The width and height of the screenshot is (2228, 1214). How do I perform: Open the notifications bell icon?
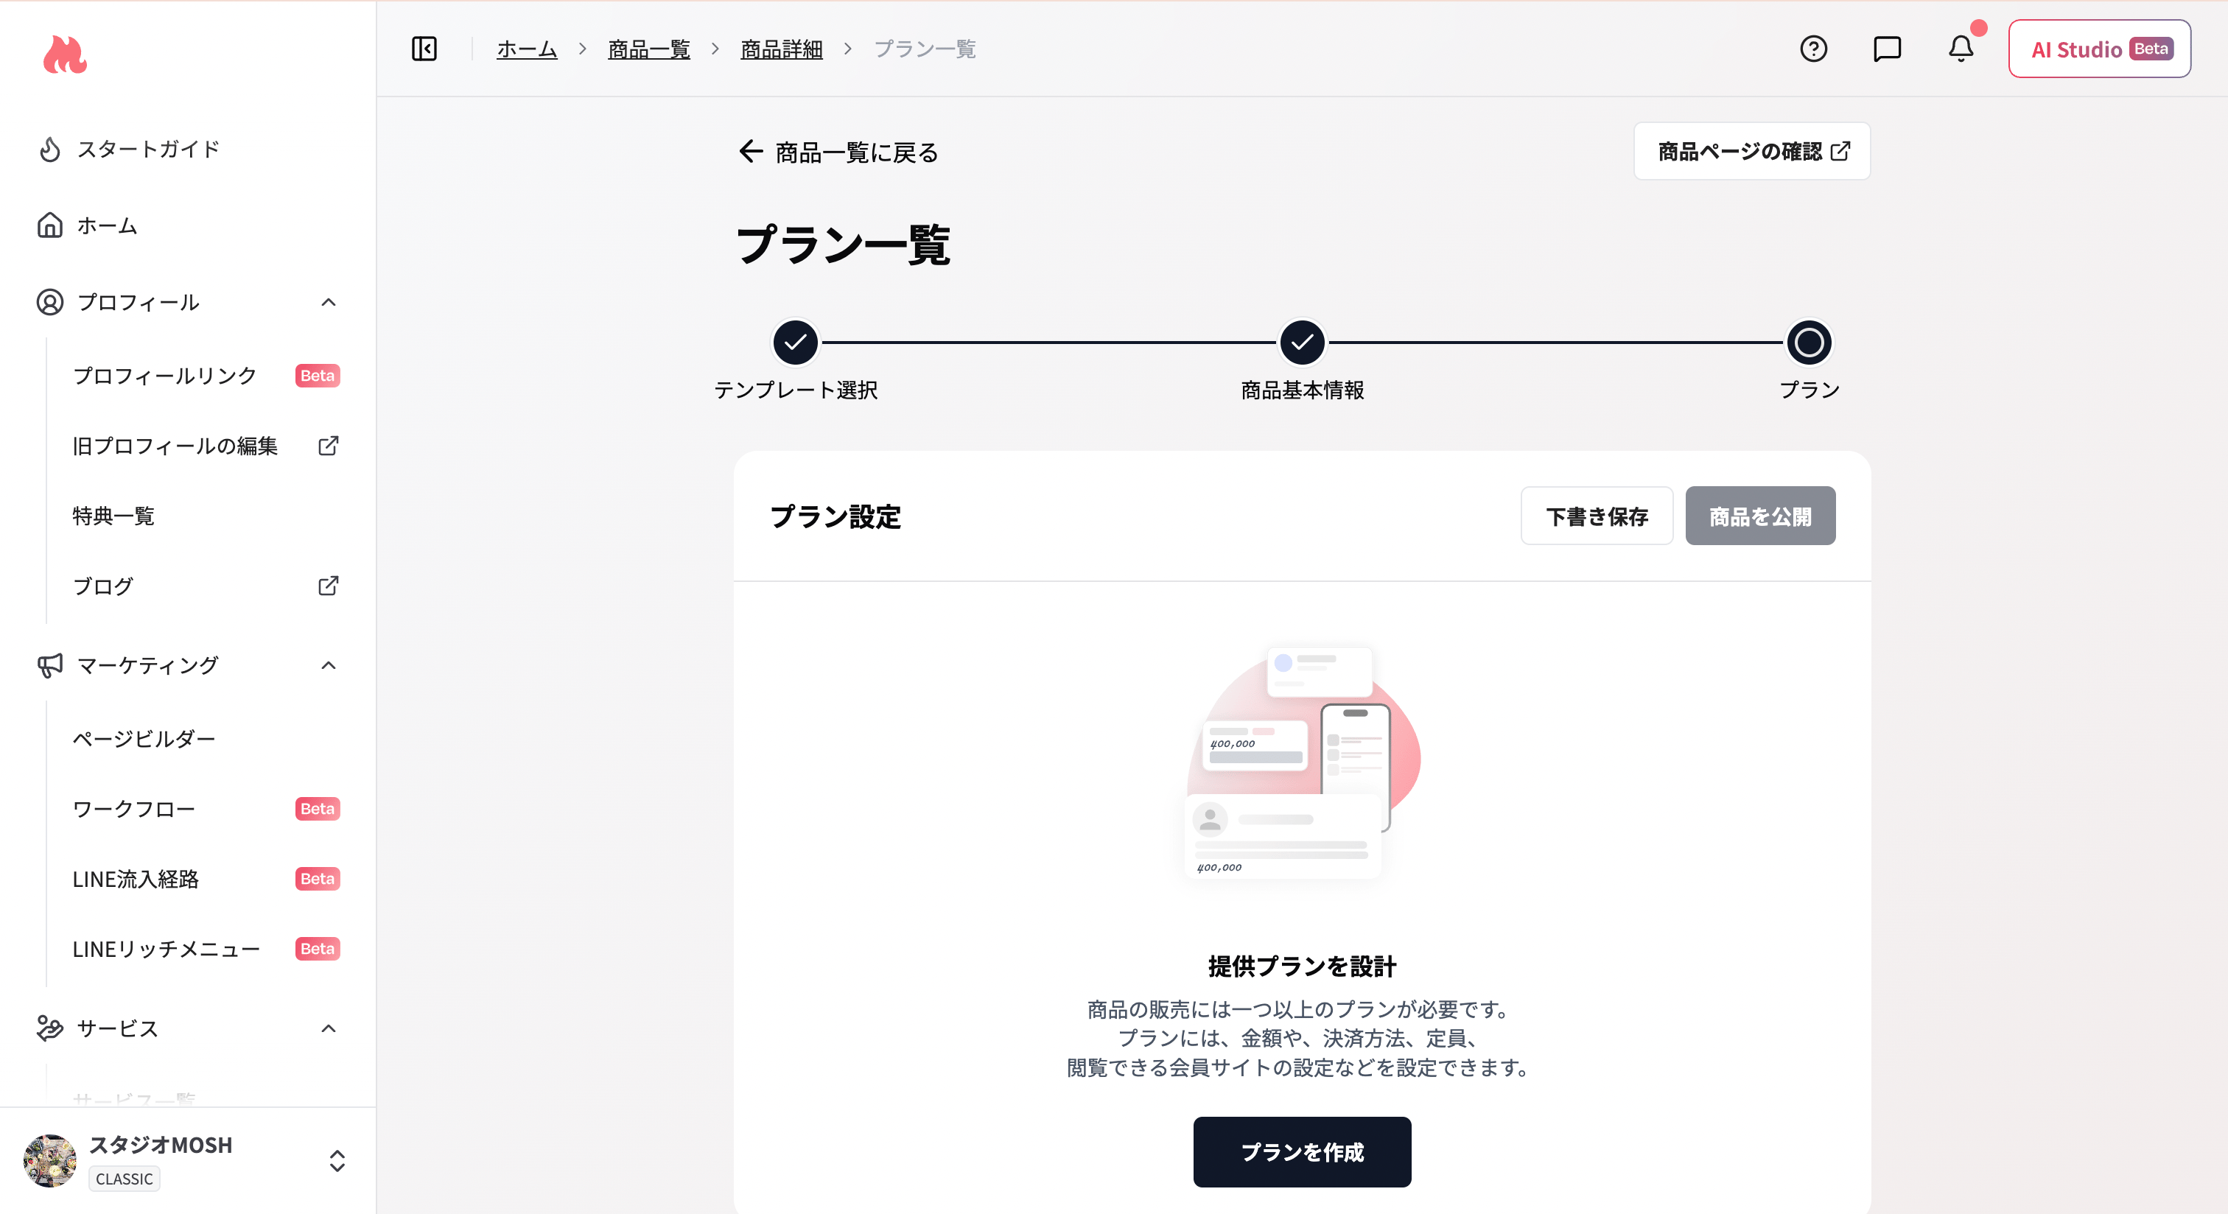pos(1960,49)
